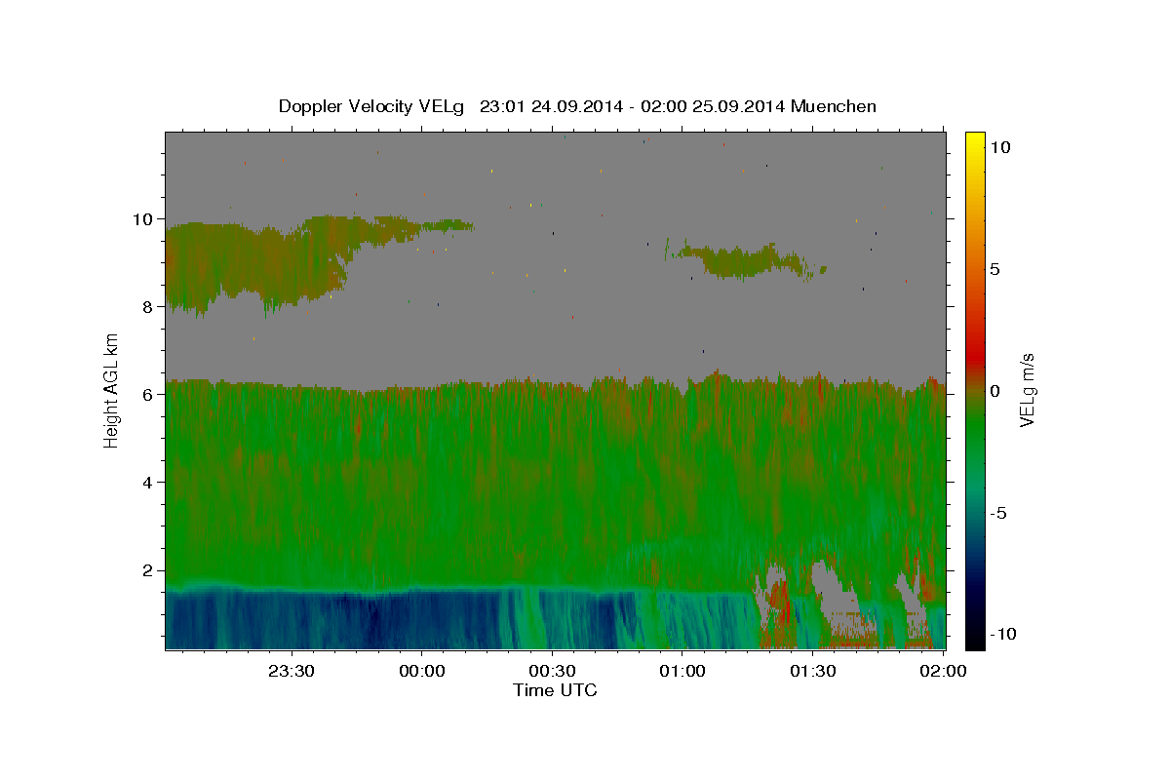This screenshot has width=1170, height=780.
Task: Click the '01:30' time tick label
Action: click(x=812, y=671)
